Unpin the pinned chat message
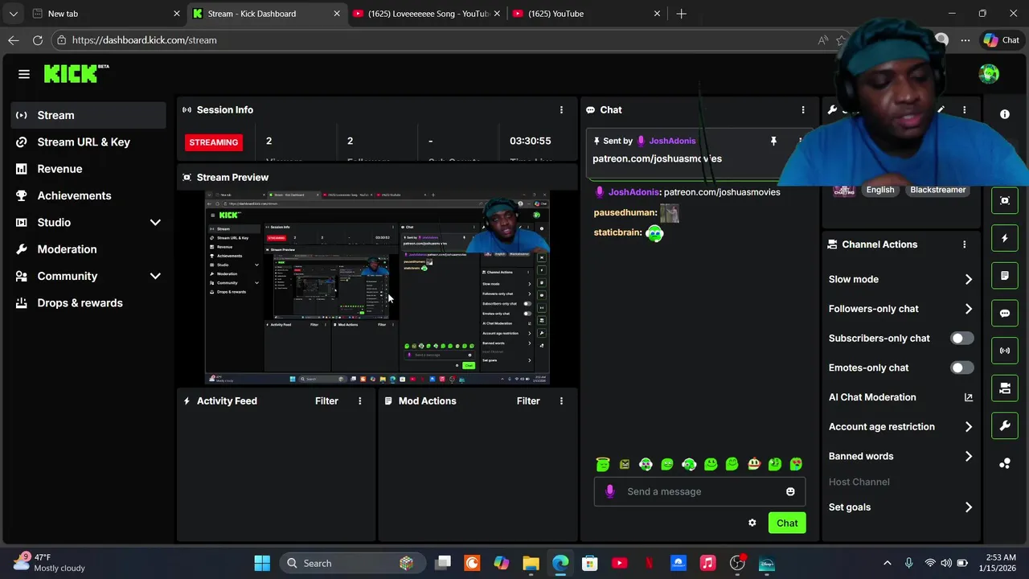Screen dimensions: 1029x579 (x=773, y=141)
